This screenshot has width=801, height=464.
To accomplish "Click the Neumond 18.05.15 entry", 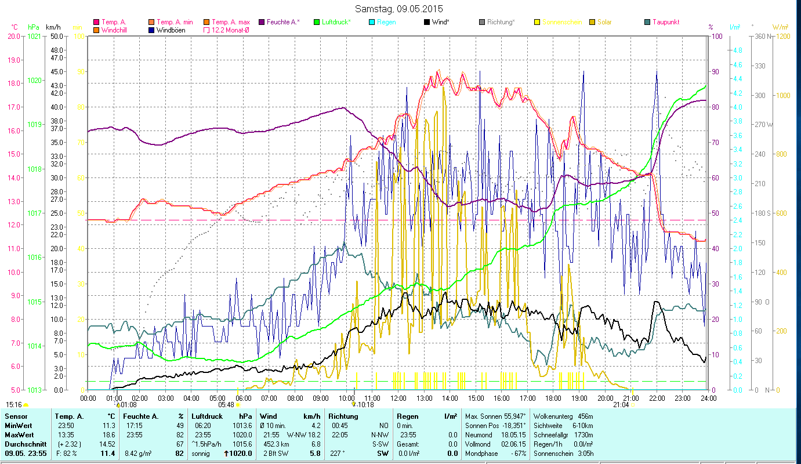I will [494, 434].
